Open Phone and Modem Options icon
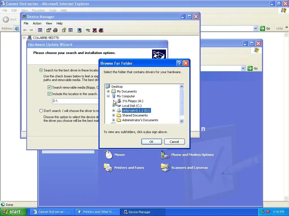Viewport: 289px width, 216px height. (165, 155)
